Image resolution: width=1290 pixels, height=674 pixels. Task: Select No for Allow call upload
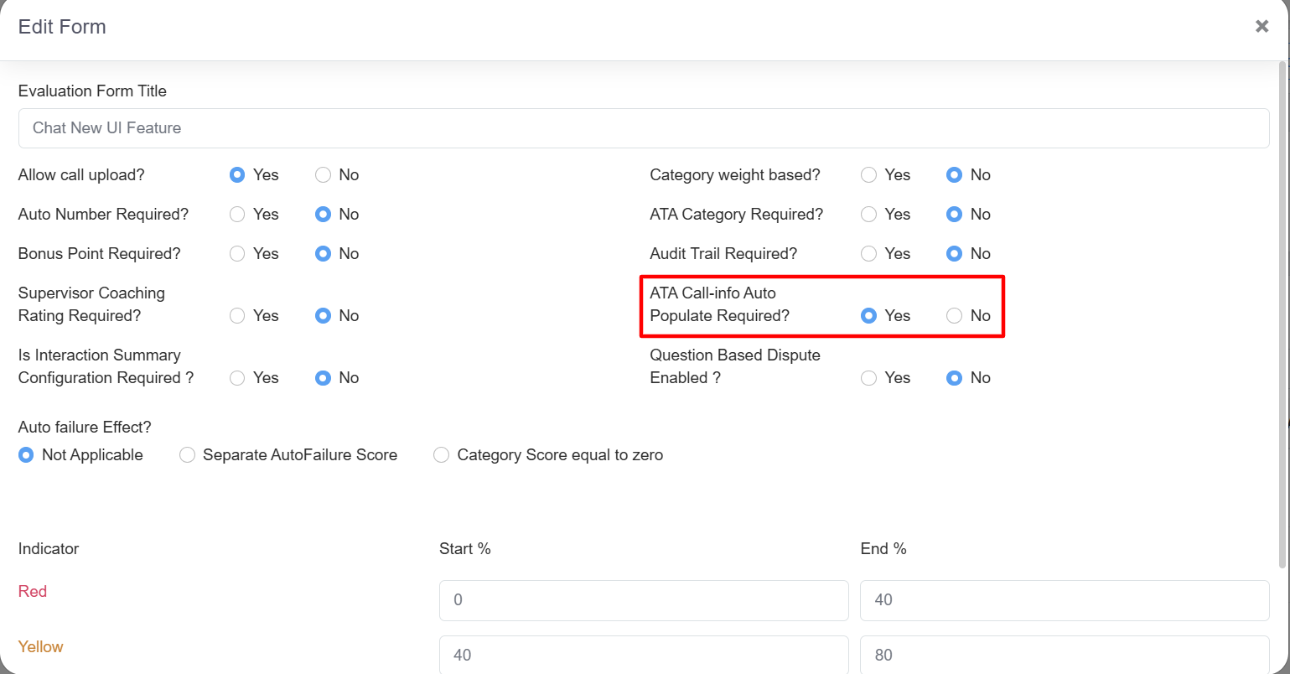point(324,175)
